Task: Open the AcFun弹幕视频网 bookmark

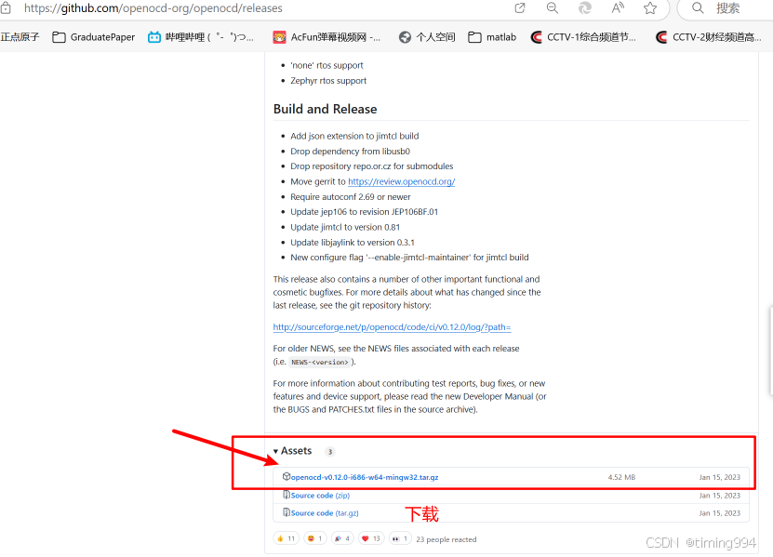Action: click(x=327, y=37)
